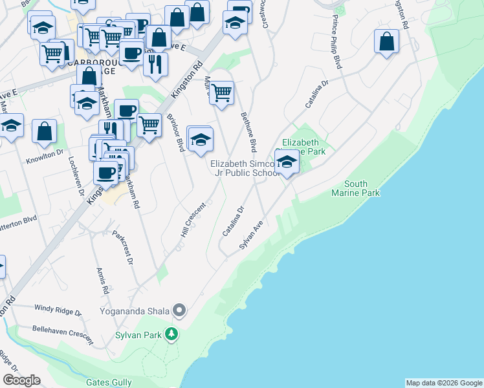Select the Bethune Blvd street label
This screenshot has height=388, width=484.
[x=248, y=133]
